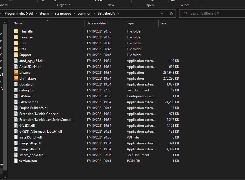
Task: Open the __overlay folder icon
Action: [16, 37]
